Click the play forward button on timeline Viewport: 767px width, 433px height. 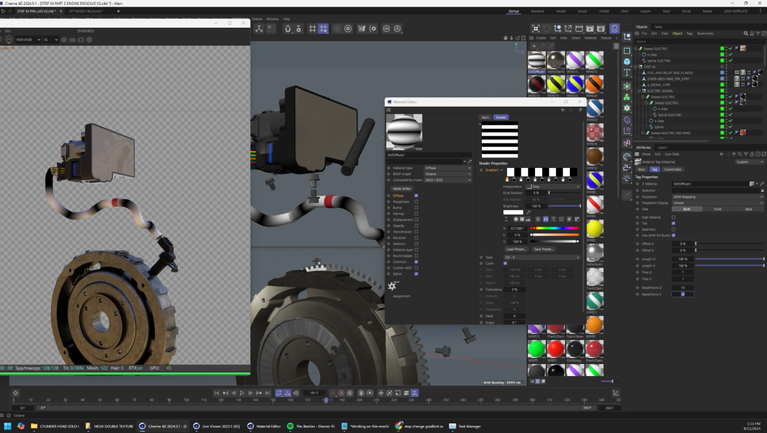pos(242,393)
